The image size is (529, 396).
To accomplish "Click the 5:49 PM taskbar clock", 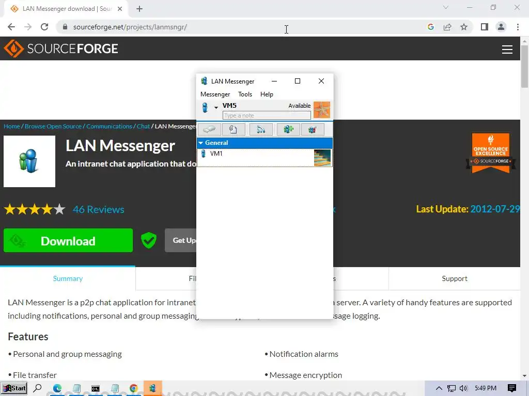I will pos(486,388).
